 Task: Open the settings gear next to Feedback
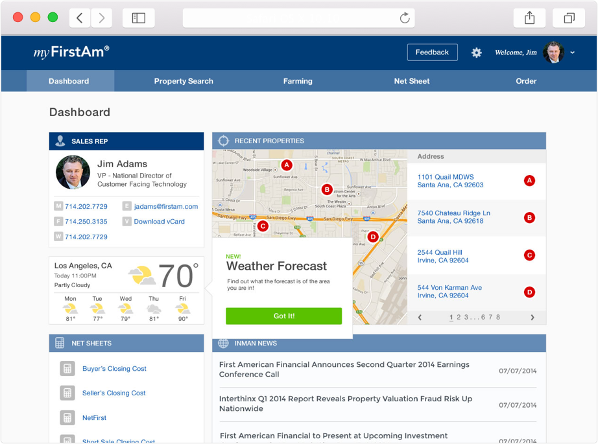click(477, 53)
